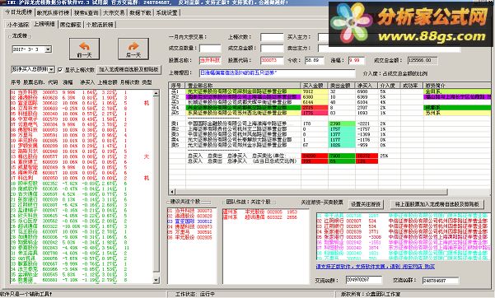Viewport: 495px width, 298px height.
Task: Sort by the 卖出金额 column header
Action: pos(341,86)
